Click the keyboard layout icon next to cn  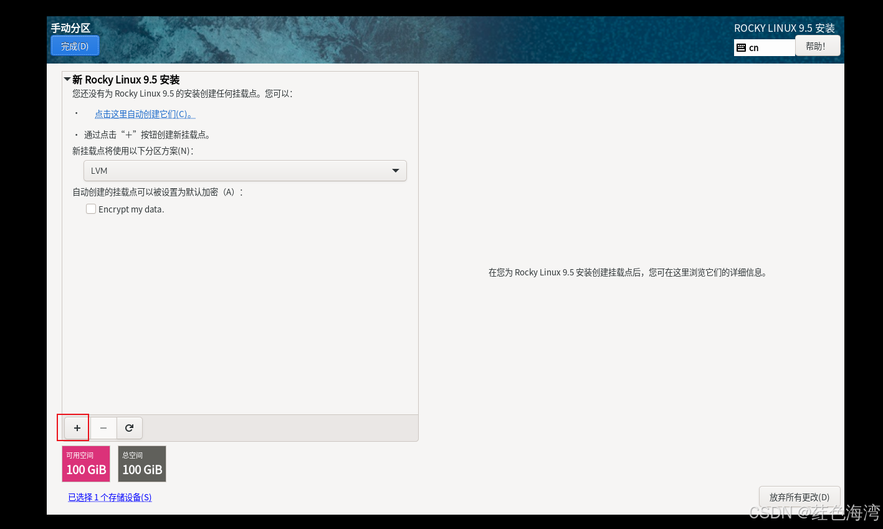(x=741, y=48)
